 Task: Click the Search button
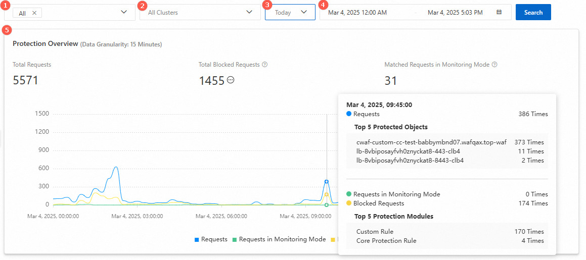pos(533,12)
